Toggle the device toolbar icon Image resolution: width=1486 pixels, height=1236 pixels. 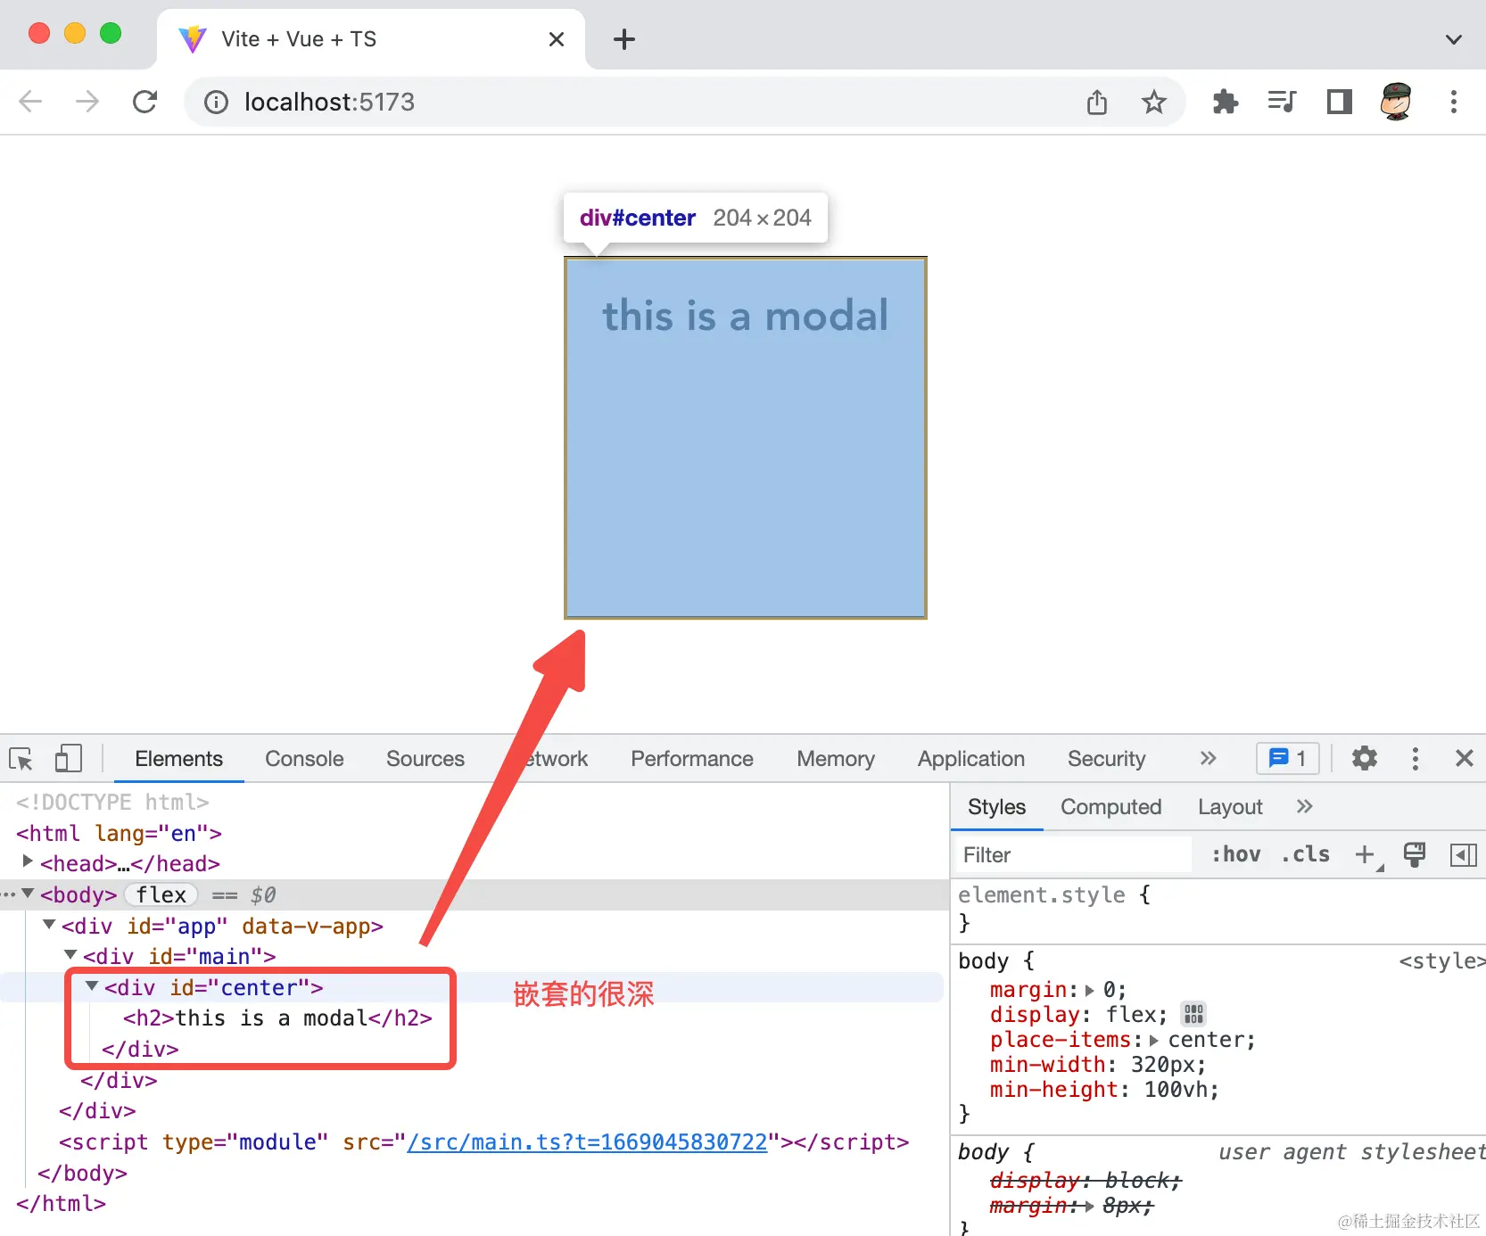(x=68, y=759)
